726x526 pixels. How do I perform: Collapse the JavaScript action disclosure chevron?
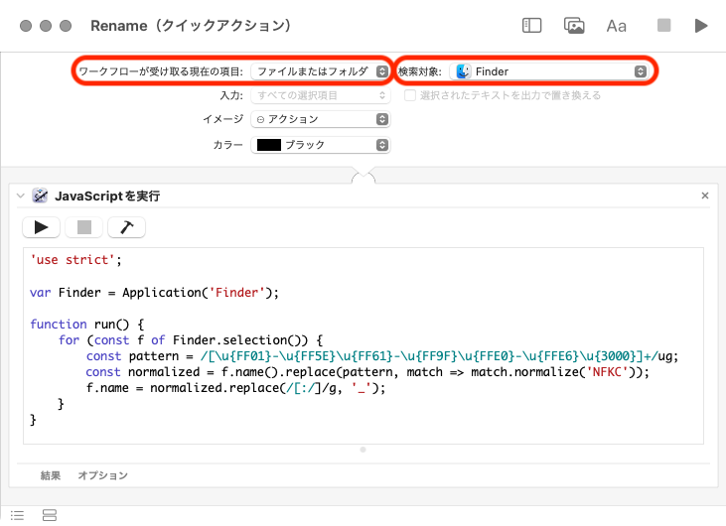(20, 197)
